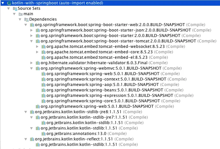Screen dimensions: 220x149
Task: Click library icon of tomcat-embed-core
Action: 44,52
